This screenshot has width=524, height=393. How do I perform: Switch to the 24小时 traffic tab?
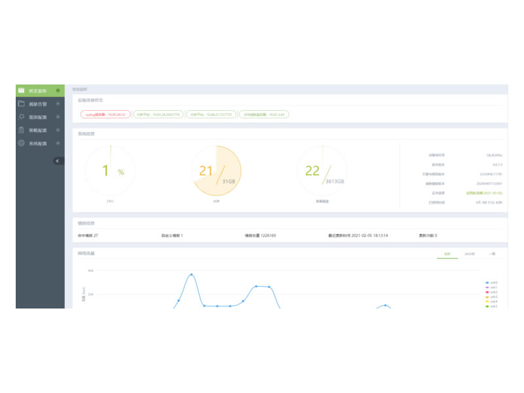click(469, 253)
